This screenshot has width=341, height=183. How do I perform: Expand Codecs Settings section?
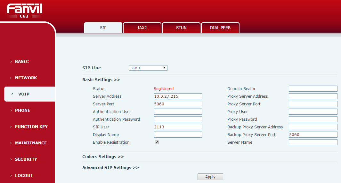pos(103,157)
